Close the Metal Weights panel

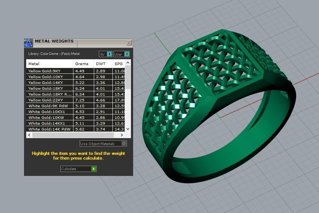[129, 43]
